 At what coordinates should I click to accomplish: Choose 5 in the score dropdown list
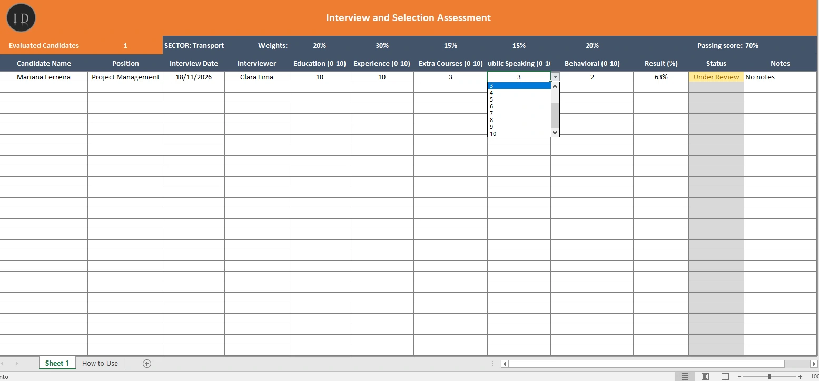(519, 99)
